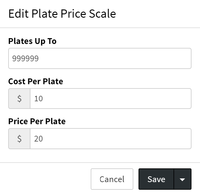Click the dollar sign beside Cost Per Plate
The width and height of the screenshot is (200, 194).
tap(19, 99)
